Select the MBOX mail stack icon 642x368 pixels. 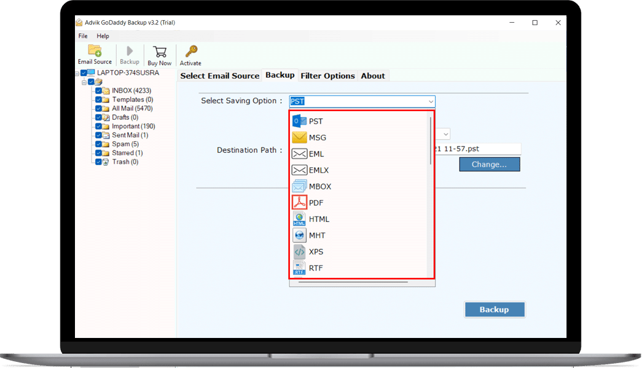[299, 186]
